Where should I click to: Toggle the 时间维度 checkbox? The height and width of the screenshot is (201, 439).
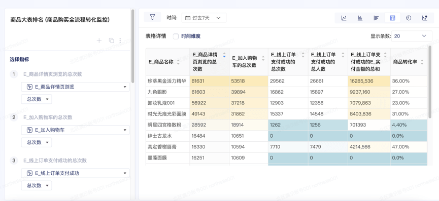[x=176, y=36]
